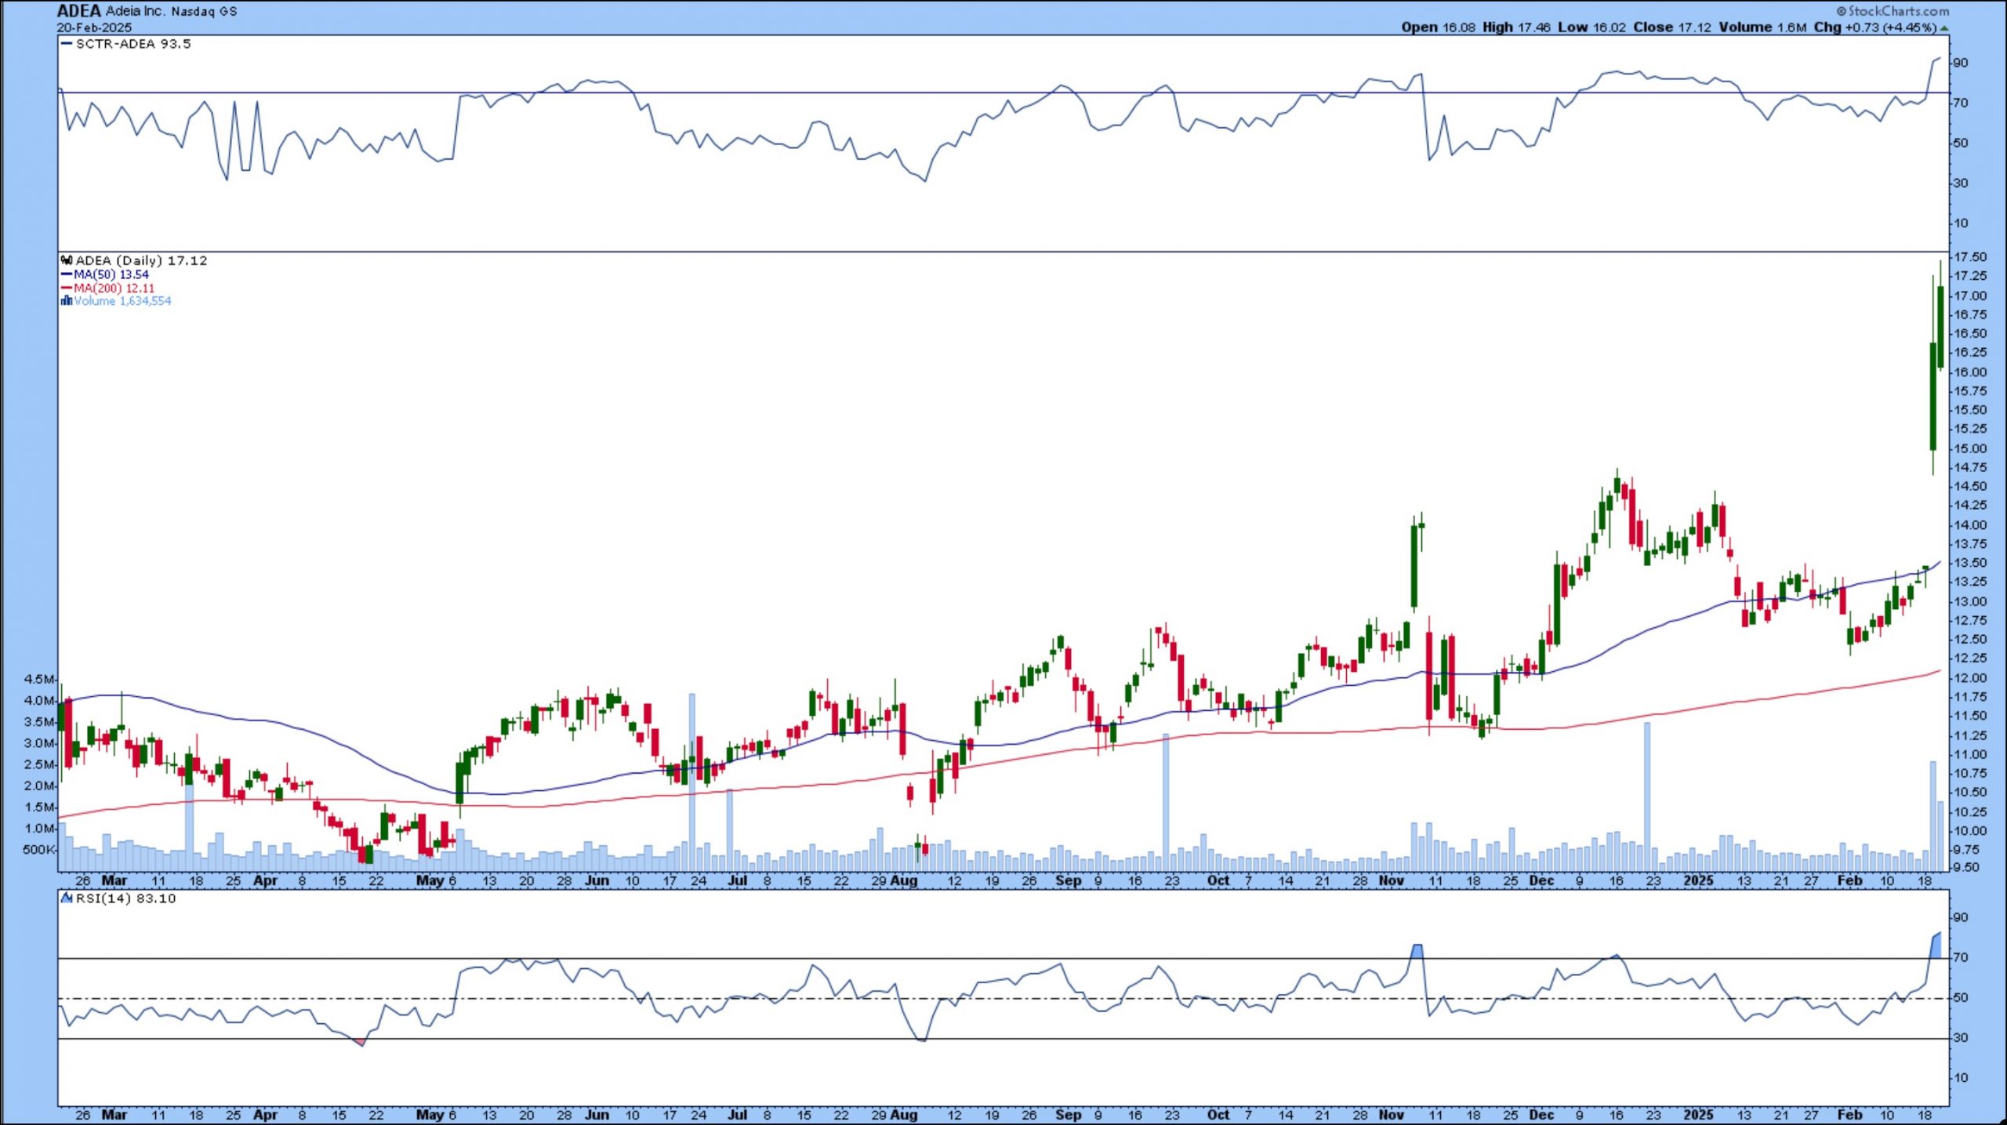Click the tall volume bar near Dec 23
Screen dimensions: 2007x1125
(x=1646, y=797)
